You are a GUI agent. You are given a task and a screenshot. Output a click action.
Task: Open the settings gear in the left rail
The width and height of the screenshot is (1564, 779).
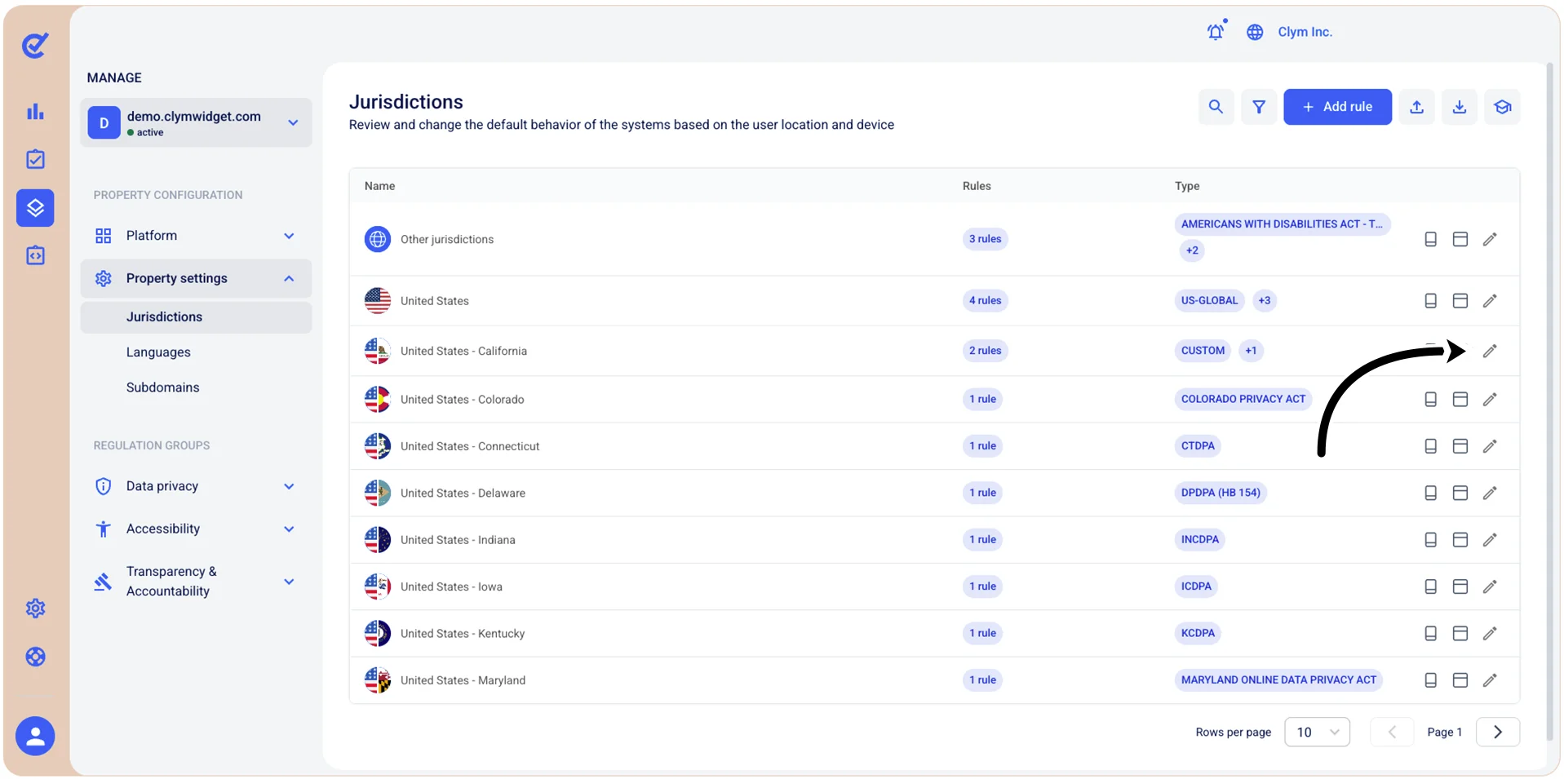[x=35, y=609]
